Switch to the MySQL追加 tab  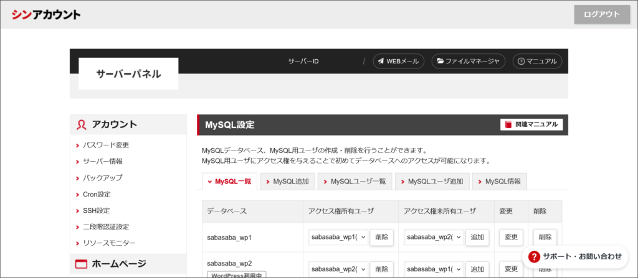click(287, 182)
